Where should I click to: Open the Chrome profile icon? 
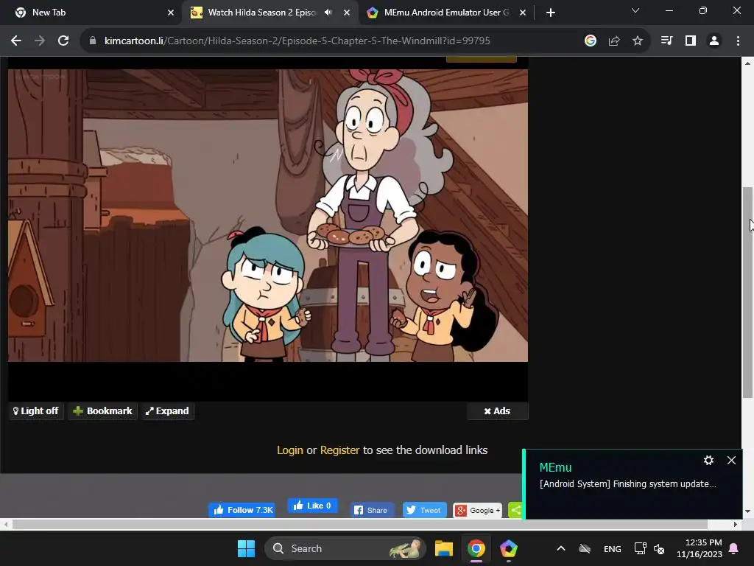coord(714,41)
